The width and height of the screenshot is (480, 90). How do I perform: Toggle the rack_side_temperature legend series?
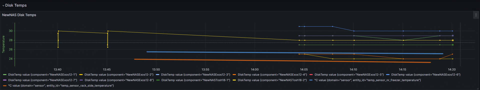point(61,86)
